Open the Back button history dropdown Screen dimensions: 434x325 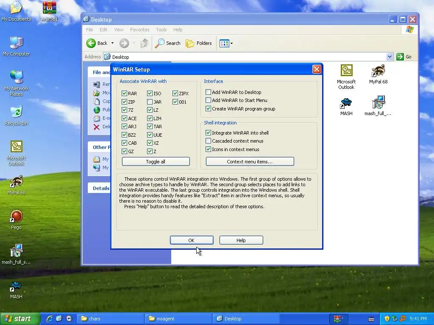point(112,43)
